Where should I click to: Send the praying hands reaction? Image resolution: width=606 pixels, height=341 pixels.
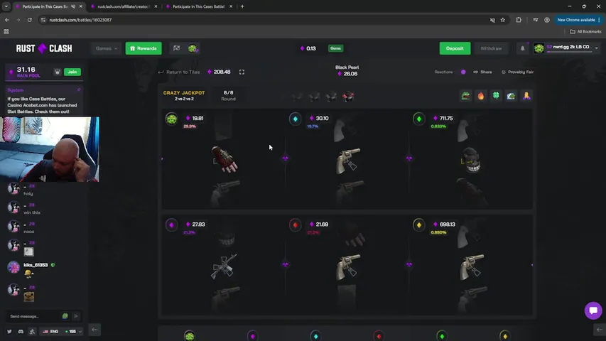click(x=526, y=96)
